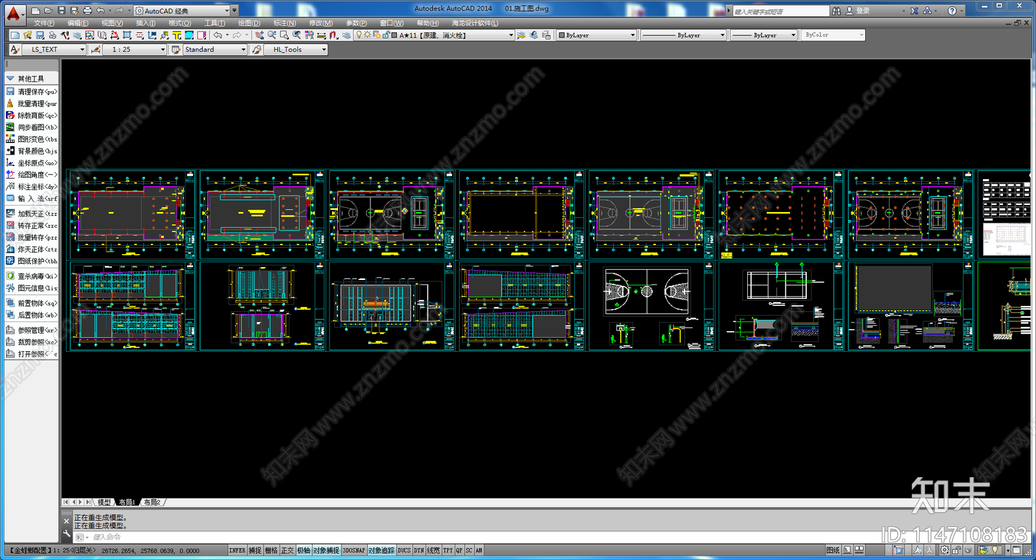Click the Save As icon in quick access bar
Image resolution: width=1036 pixels, height=560 pixels.
[74, 10]
